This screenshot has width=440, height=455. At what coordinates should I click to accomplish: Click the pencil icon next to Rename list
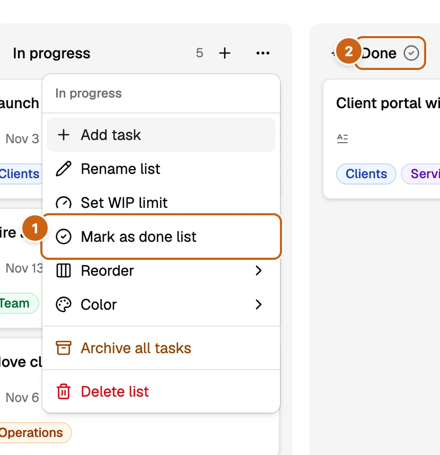[x=64, y=169]
